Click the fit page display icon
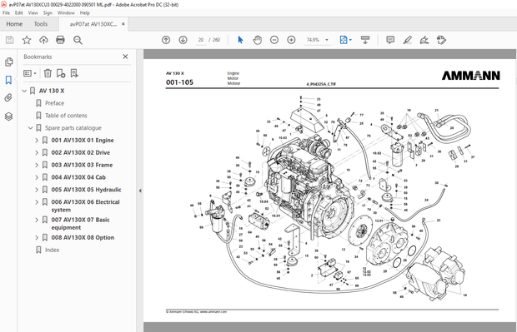Viewport: 517px width, 332px height. 344,40
